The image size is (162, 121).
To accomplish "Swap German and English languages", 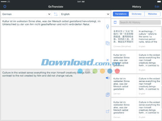I will (x=56, y=14).
